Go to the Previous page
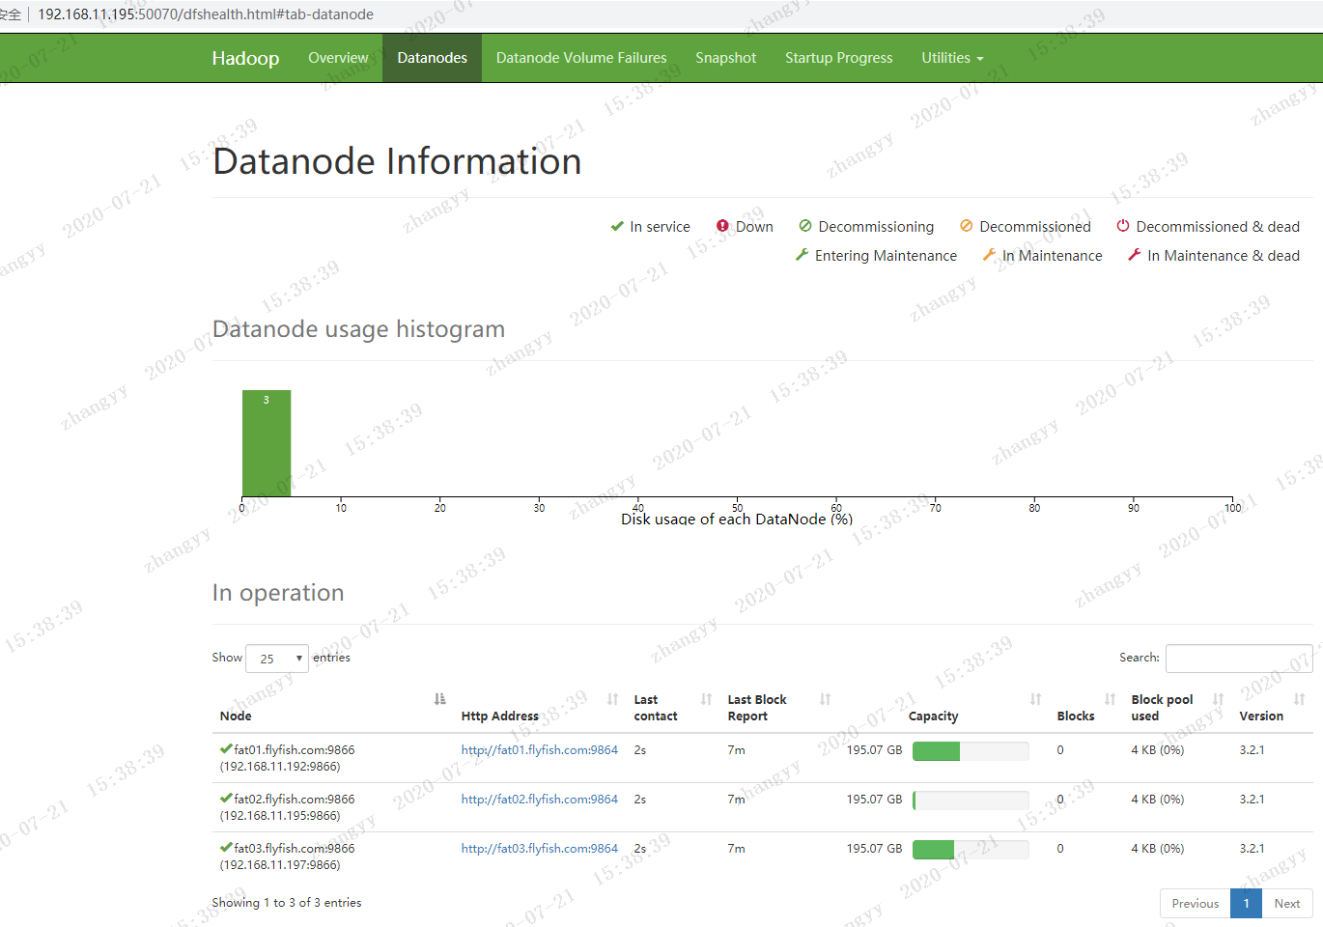1323x927 pixels. (x=1196, y=904)
